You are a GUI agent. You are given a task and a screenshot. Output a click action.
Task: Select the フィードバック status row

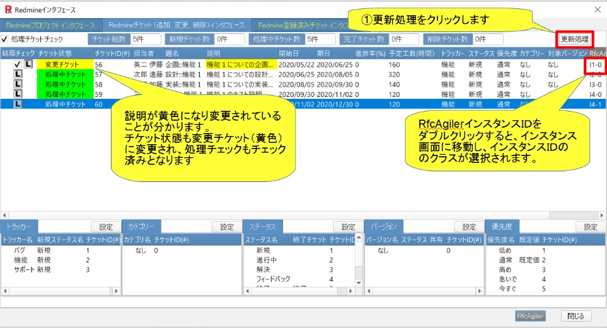(x=299, y=279)
